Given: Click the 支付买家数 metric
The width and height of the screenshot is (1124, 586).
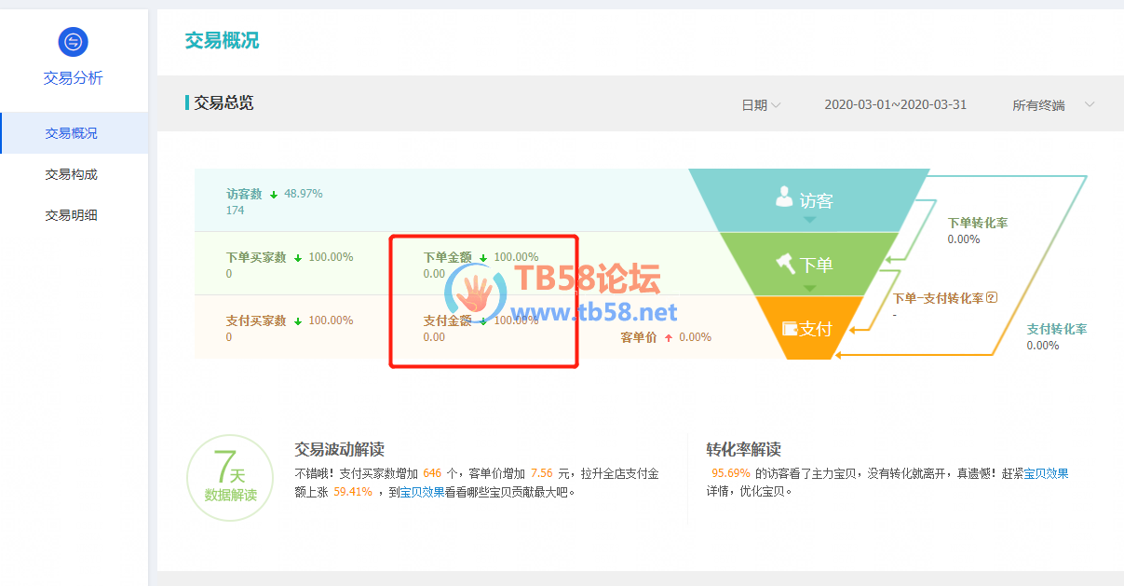Looking at the screenshot, I should click(x=256, y=320).
